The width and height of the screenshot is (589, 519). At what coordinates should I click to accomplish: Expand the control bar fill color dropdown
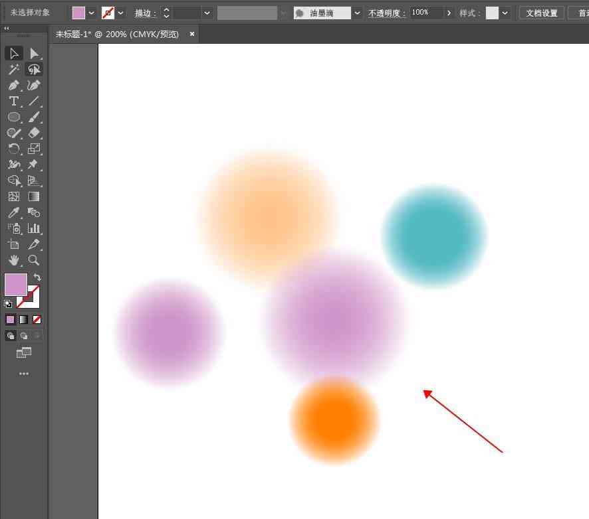tap(92, 13)
